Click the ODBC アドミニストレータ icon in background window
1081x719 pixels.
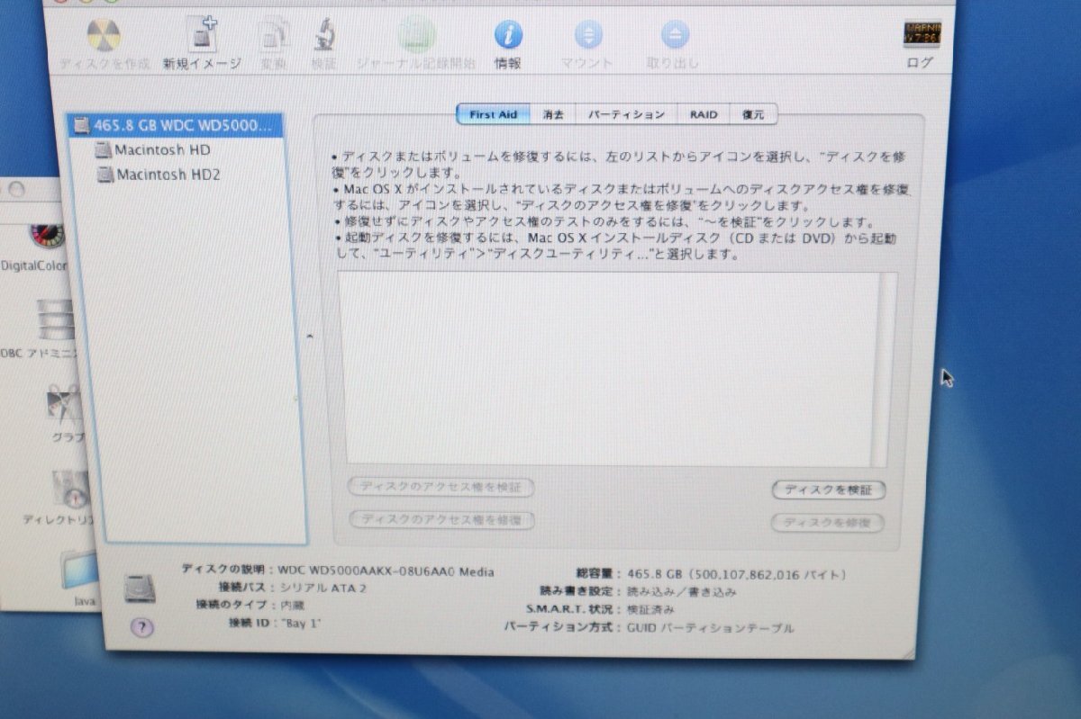tap(56, 321)
